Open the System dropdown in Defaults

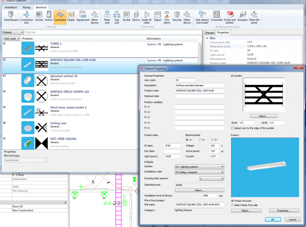[222, 166]
